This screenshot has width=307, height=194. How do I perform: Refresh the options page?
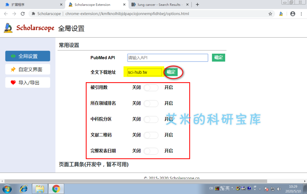click(23, 13)
